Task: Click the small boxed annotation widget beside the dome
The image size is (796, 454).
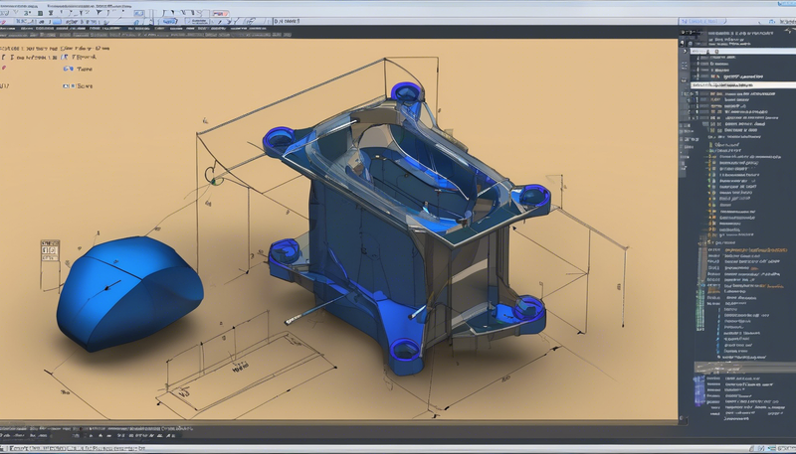Action: (50, 250)
